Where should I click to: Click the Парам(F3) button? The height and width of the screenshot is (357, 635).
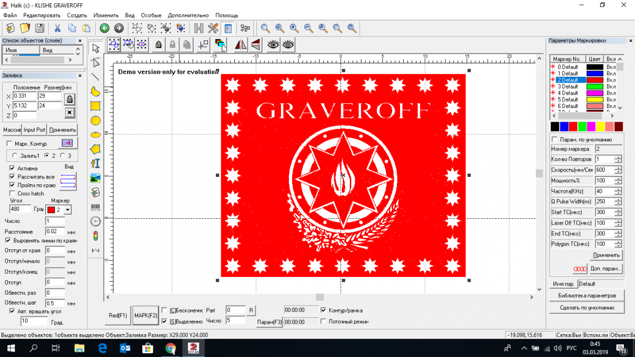pyautogui.click(x=269, y=322)
